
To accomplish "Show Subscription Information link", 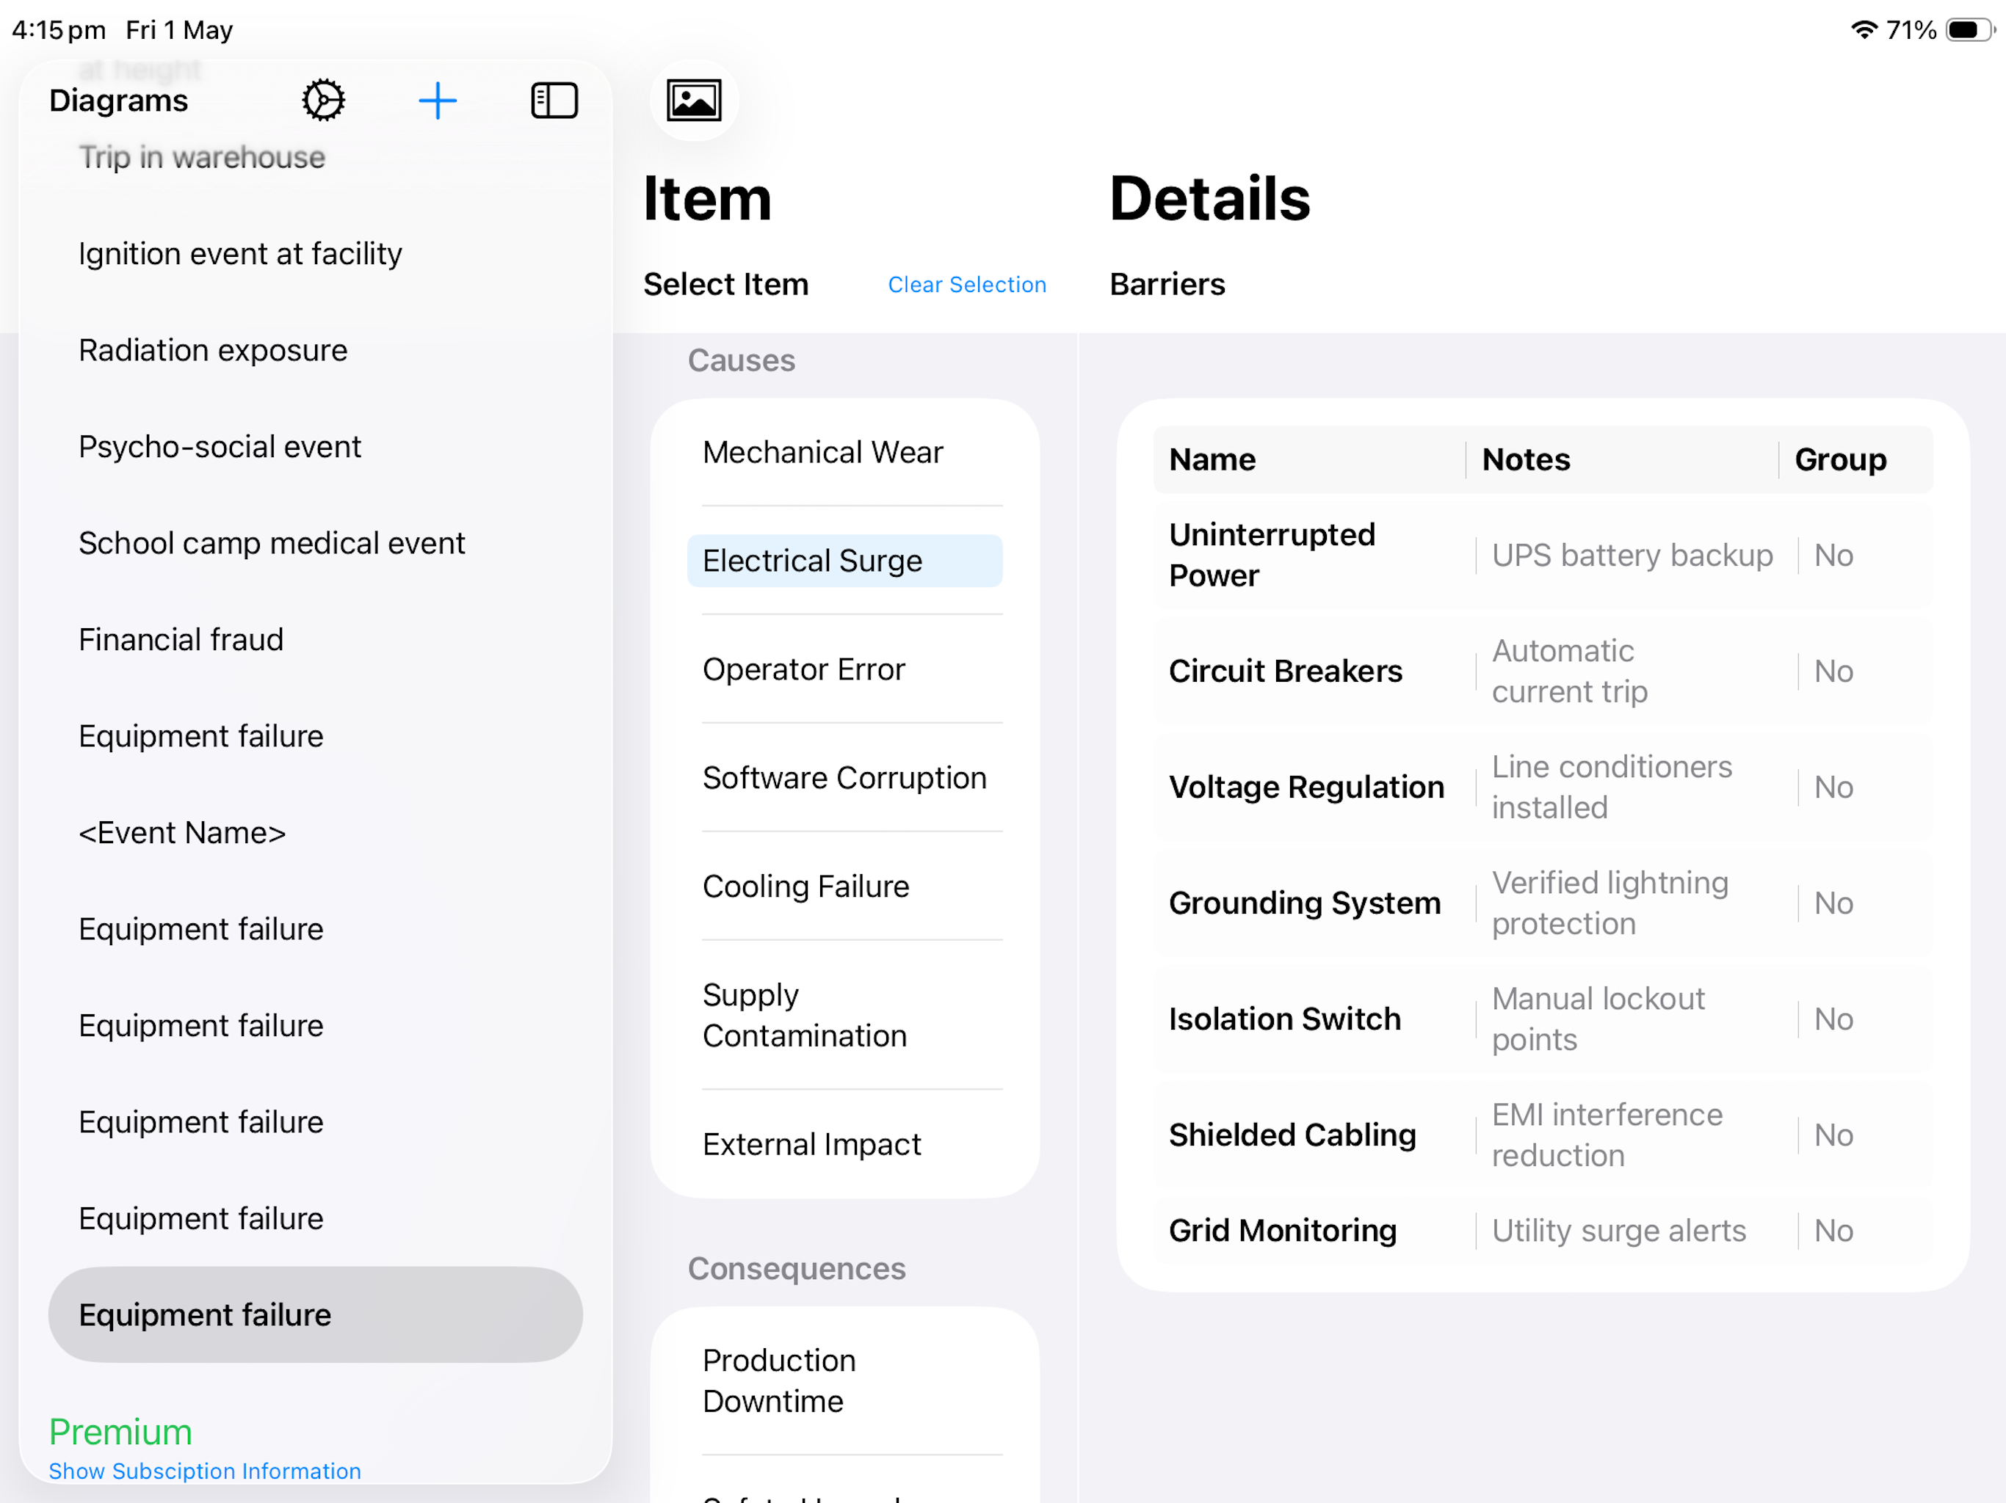I will [x=205, y=1471].
